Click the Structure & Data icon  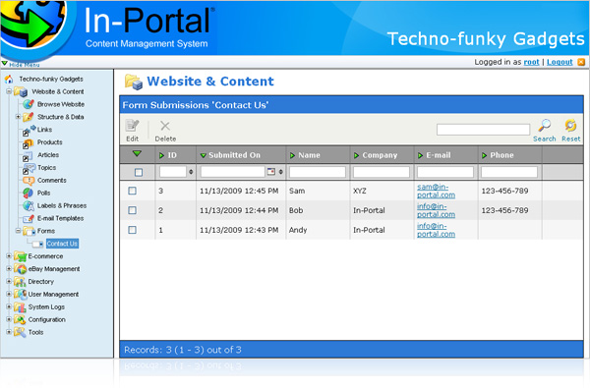click(x=28, y=117)
